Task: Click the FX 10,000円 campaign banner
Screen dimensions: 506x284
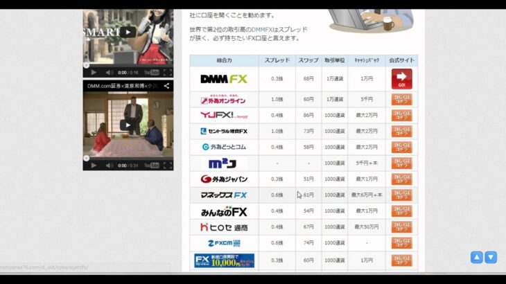Action: point(223,260)
